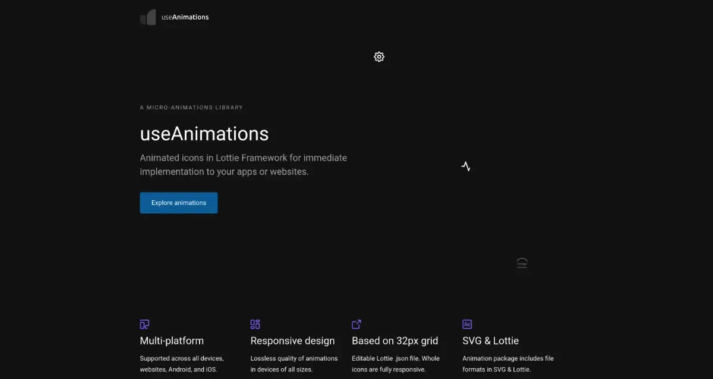The width and height of the screenshot is (713, 379).
Task: Click the Lottie Framework description paragraph
Action: click(x=243, y=165)
